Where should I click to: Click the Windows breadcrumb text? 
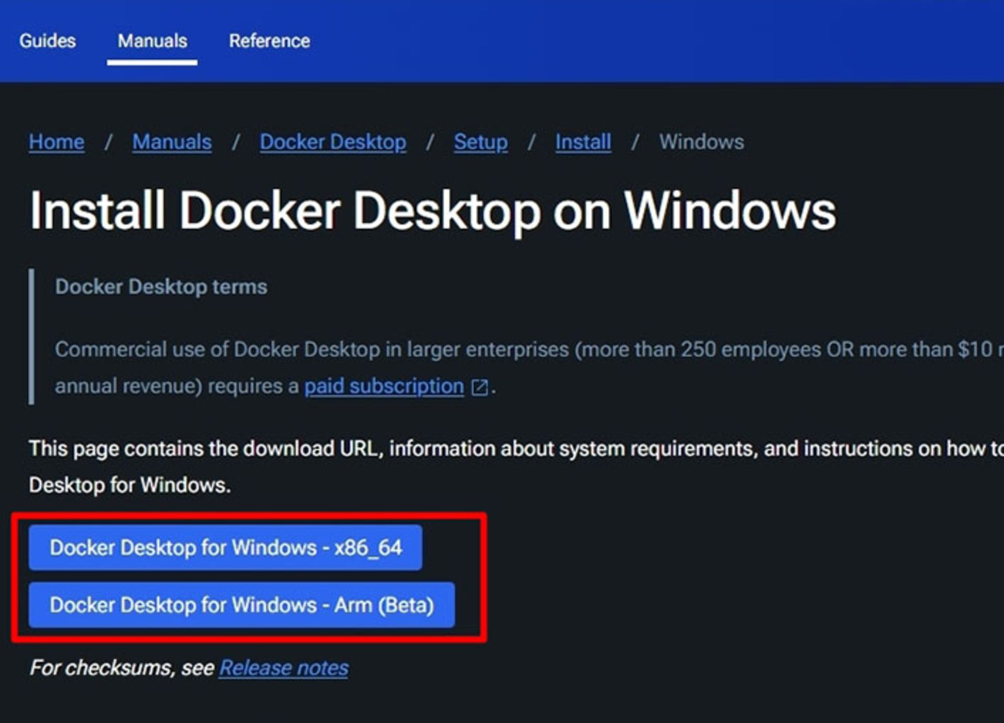tap(701, 142)
